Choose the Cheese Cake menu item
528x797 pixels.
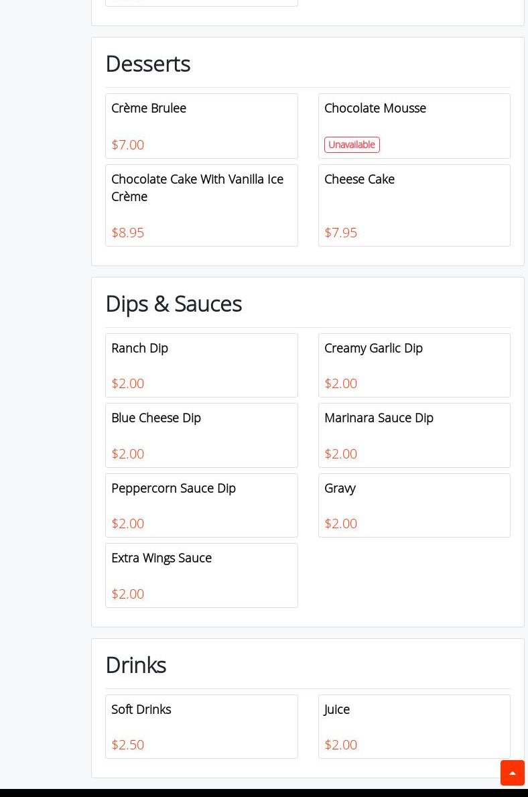click(413, 205)
